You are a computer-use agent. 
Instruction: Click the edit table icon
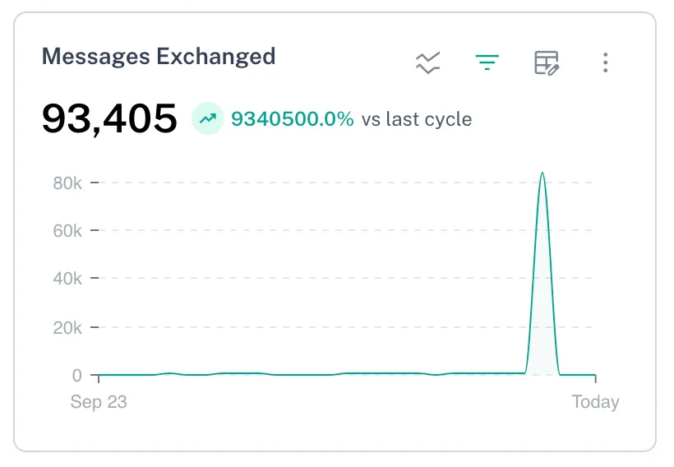547,62
